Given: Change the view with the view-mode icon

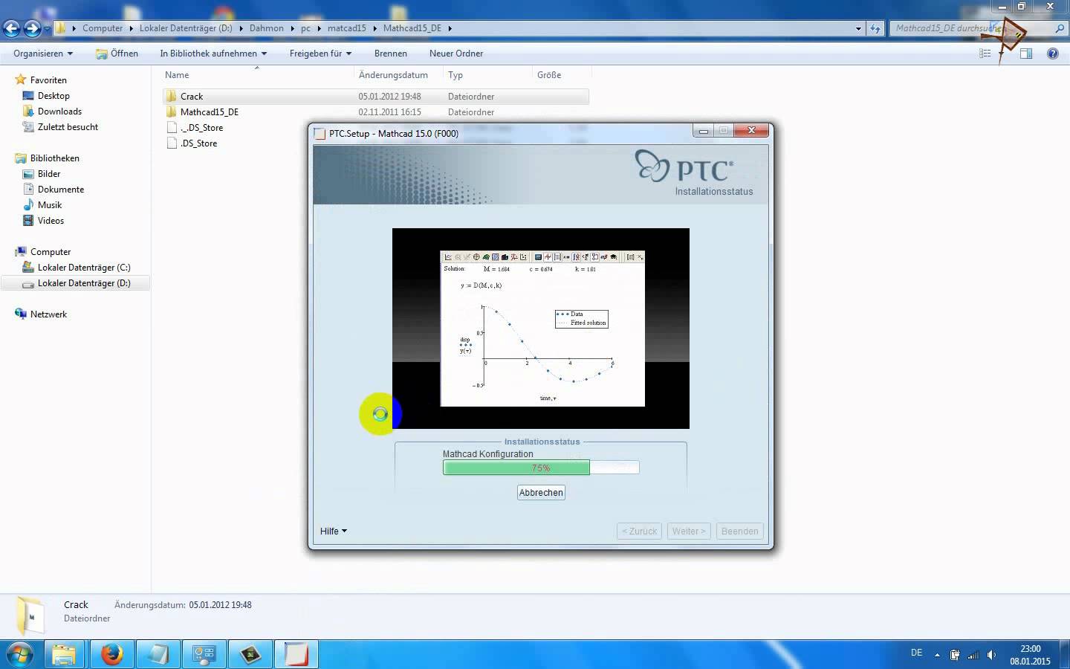Looking at the screenshot, I should pyautogui.click(x=985, y=54).
